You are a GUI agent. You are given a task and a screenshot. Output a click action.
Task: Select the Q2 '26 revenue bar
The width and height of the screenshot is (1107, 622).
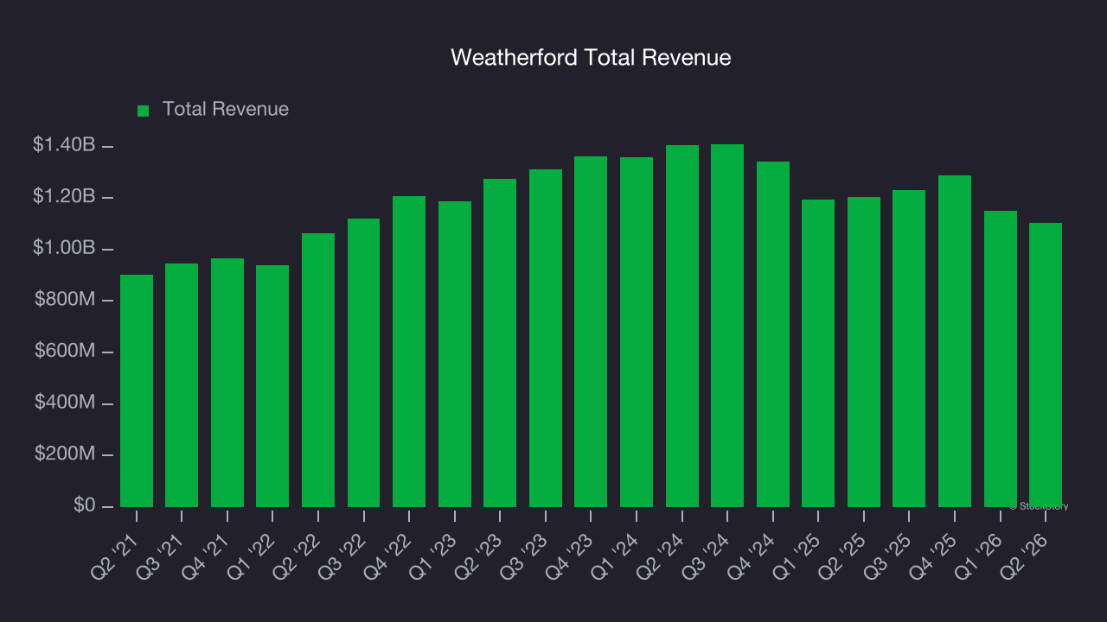click(1046, 365)
